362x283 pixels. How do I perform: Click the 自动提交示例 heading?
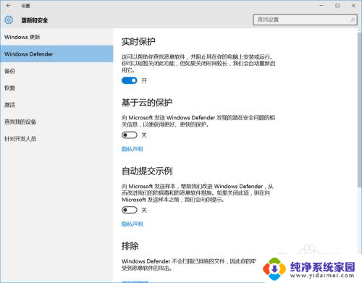tap(147, 171)
